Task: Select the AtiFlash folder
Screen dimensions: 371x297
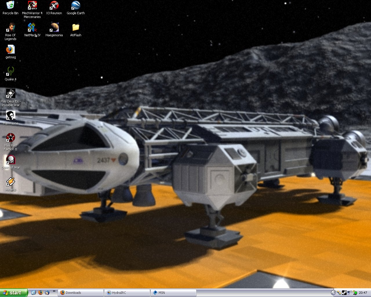Action: 76,30
